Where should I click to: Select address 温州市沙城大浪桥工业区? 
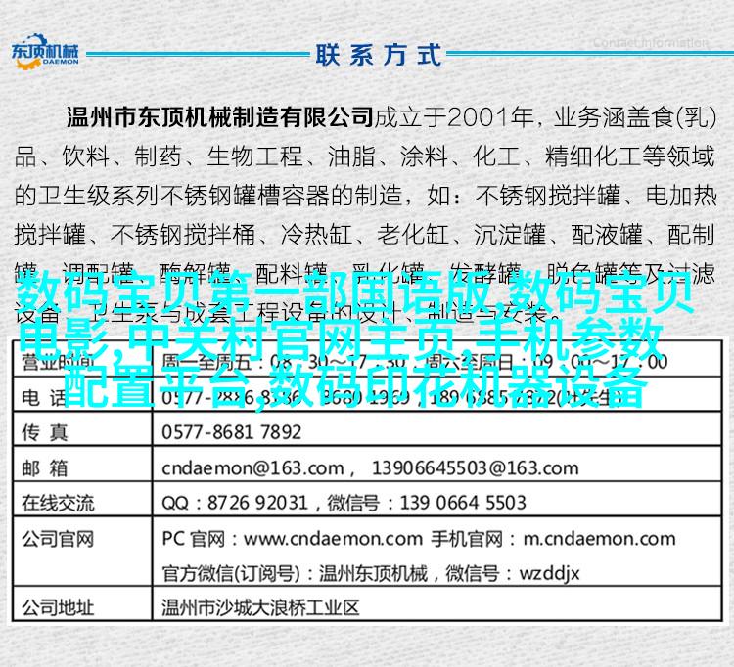tap(260, 608)
